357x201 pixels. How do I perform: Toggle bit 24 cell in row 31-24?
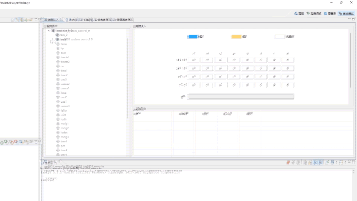(x=288, y=60)
